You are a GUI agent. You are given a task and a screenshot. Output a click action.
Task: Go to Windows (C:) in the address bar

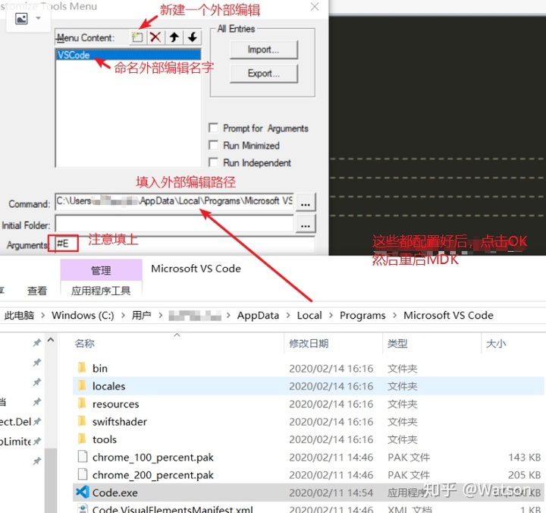83,316
